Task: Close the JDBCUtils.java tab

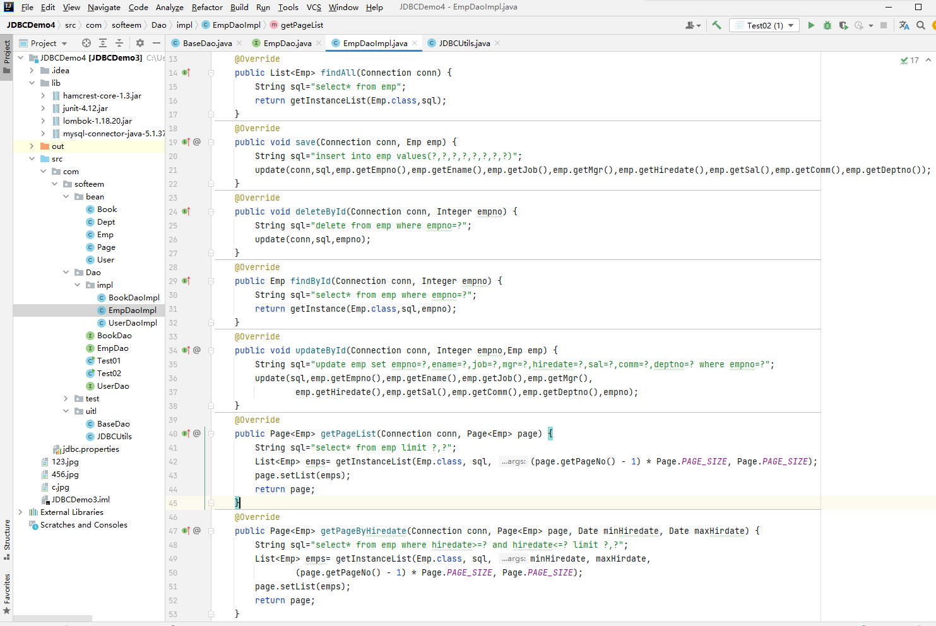Action: coord(497,43)
